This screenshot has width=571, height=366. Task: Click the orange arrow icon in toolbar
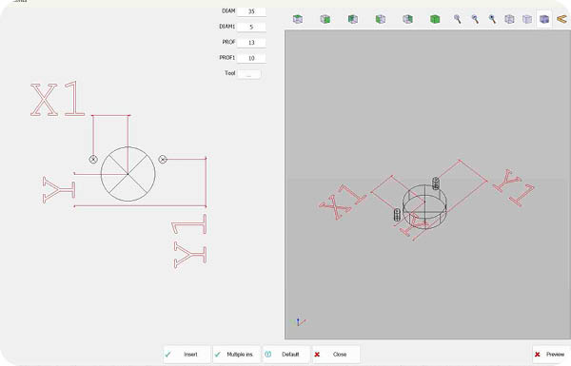point(562,19)
